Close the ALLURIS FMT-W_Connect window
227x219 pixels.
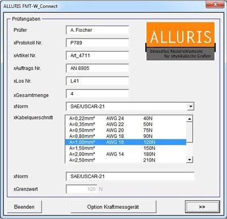[215, 5]
